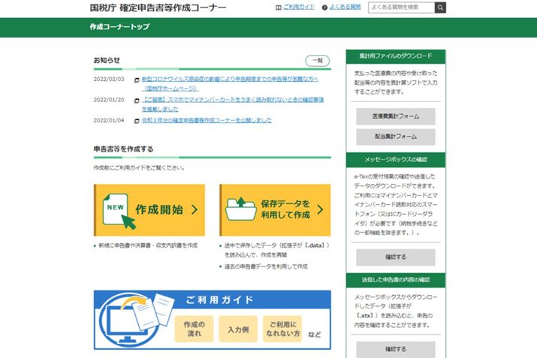The height and width of the screenshot is (358, 537).
Task: Open the 令和3年分 確定申告書等作成コーナー公開 notice
Action: point(207,121)
